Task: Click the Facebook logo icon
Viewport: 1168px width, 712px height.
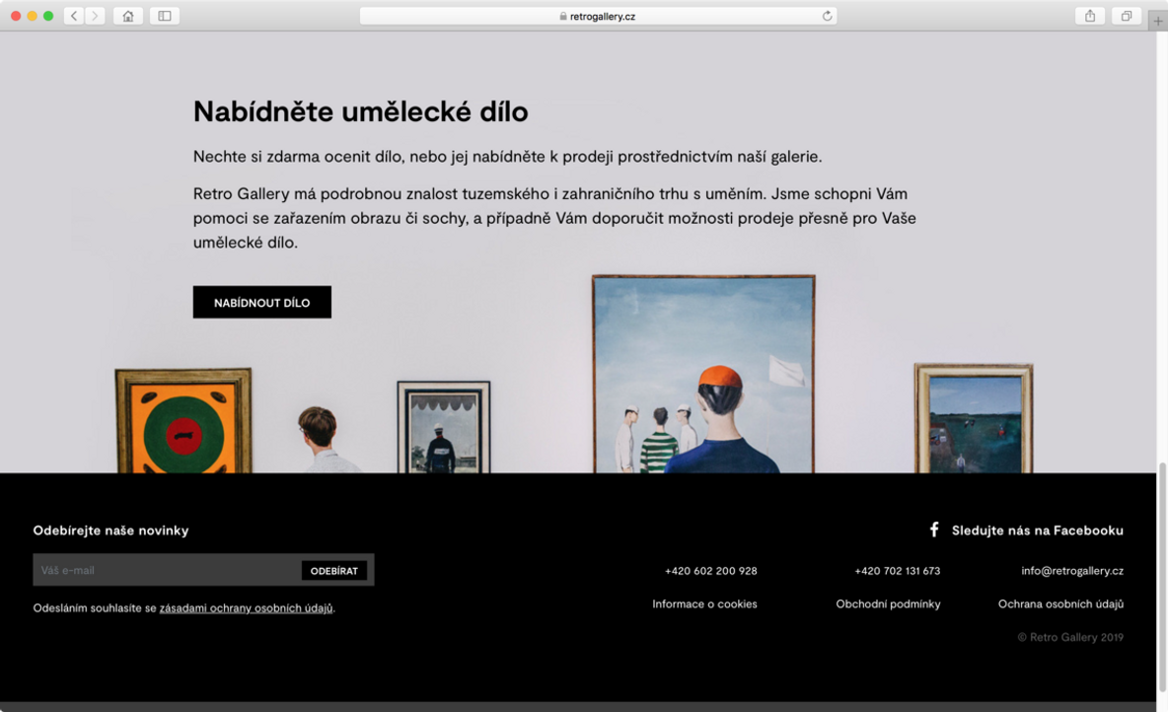Action: click(934, 530)
